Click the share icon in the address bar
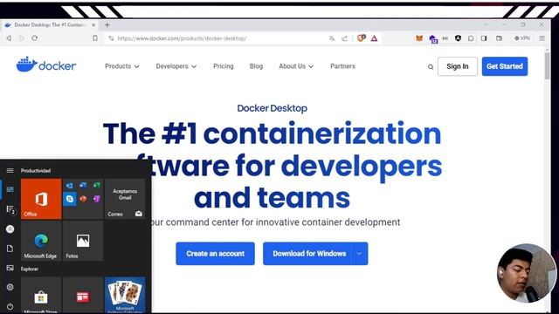The height and width of the screenshot is (314, 559). pyautogui.click(x=344, y=38)
